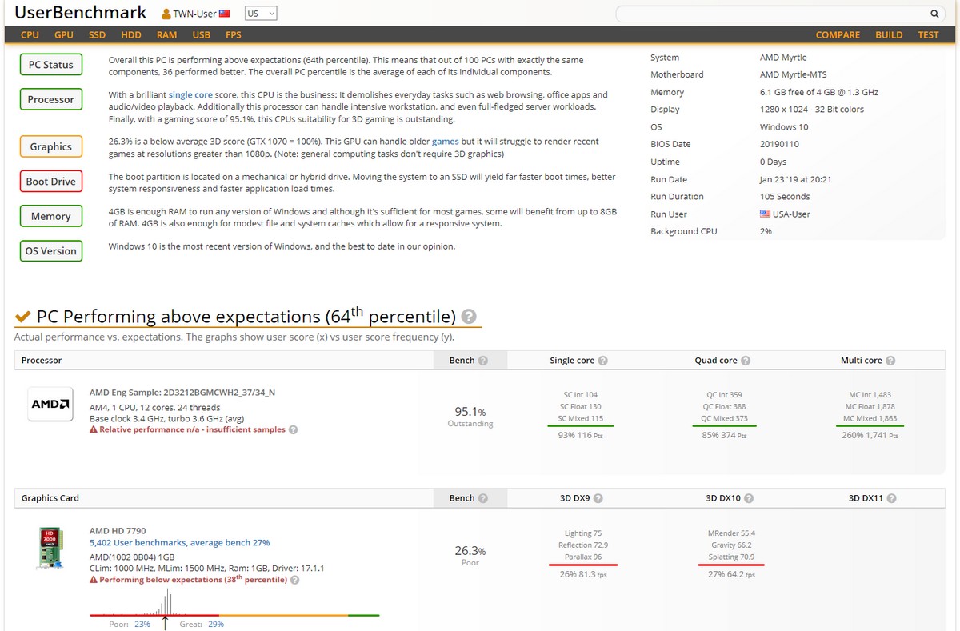Click the search magnifier icon
Image resolution: width=960 pixels, height=631 pixels.
pyautogui.click(x=934, y=14)
